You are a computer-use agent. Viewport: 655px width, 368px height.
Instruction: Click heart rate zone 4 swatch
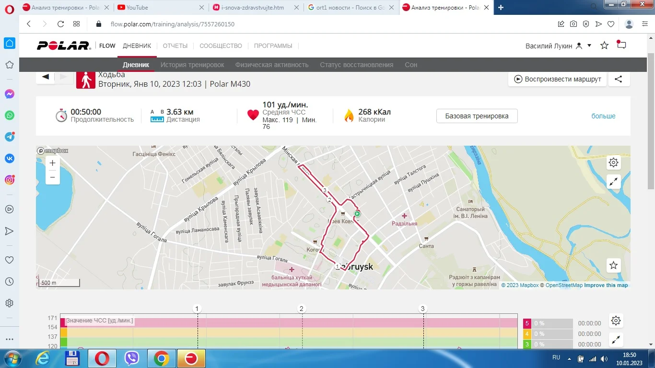(x=526, y=334)
